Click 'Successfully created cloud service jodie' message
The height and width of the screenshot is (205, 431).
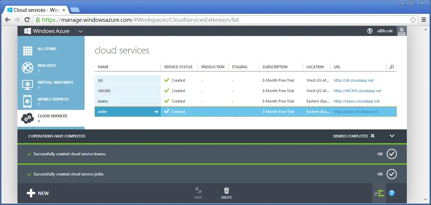pyautogui.click(x=69, y=174)
